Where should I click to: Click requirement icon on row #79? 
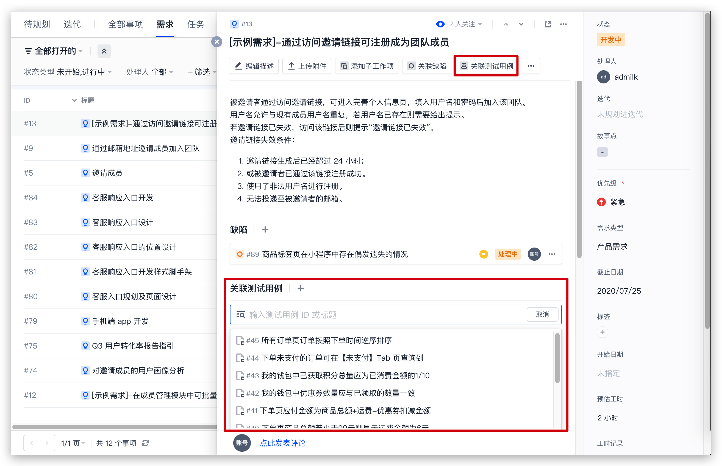(85, 321)
